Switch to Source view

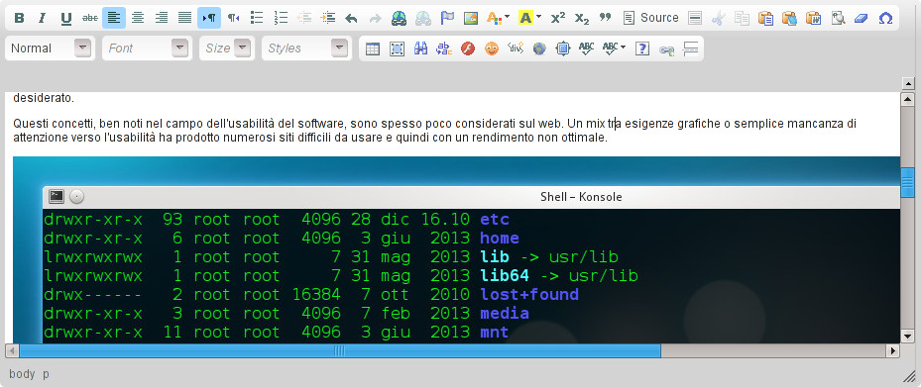[651, 18]
